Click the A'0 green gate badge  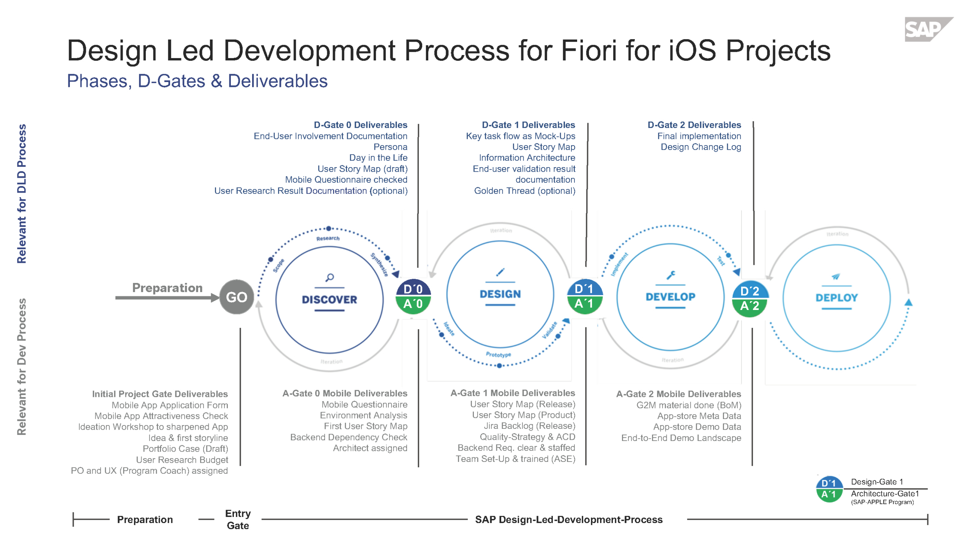point(413,305)
